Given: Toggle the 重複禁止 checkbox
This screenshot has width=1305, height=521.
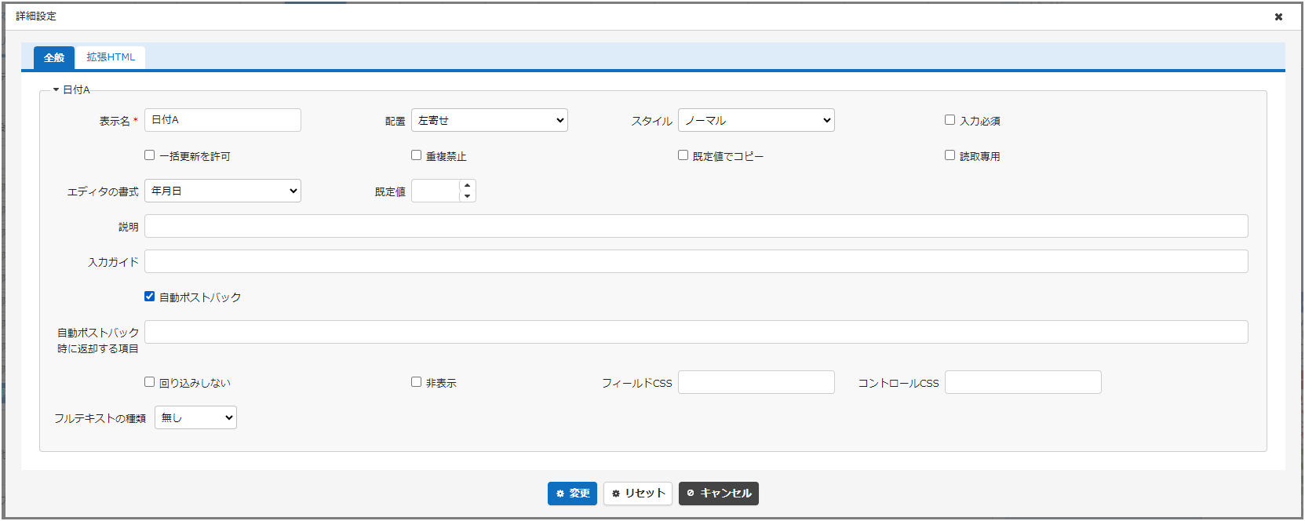Looking at the screenshot, I should pyautogui.click(x=416, y=155).
